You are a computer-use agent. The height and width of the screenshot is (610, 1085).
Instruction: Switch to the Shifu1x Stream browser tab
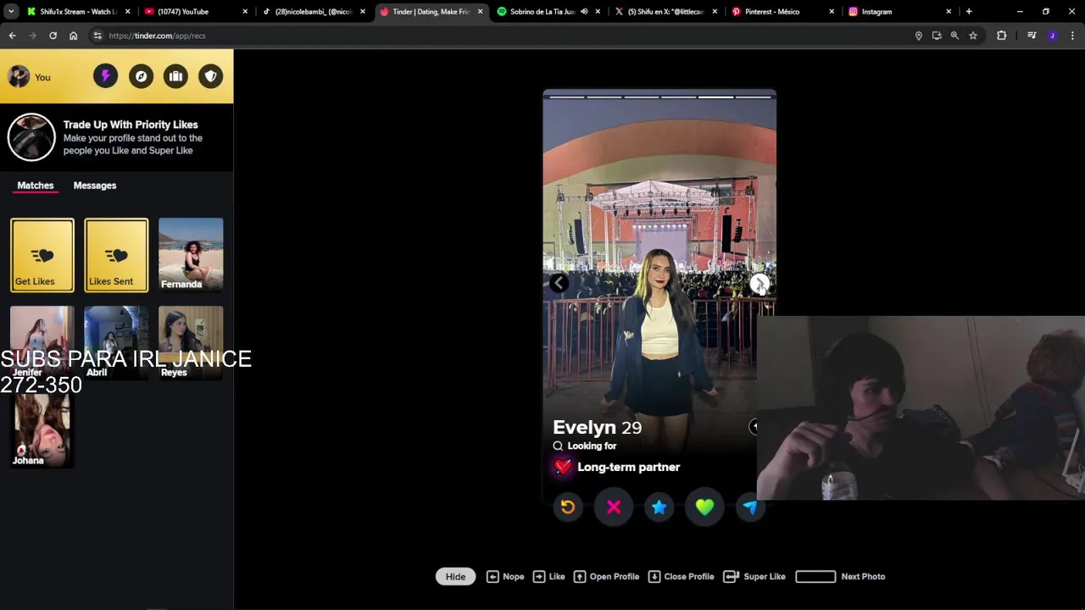pos(79,12)
